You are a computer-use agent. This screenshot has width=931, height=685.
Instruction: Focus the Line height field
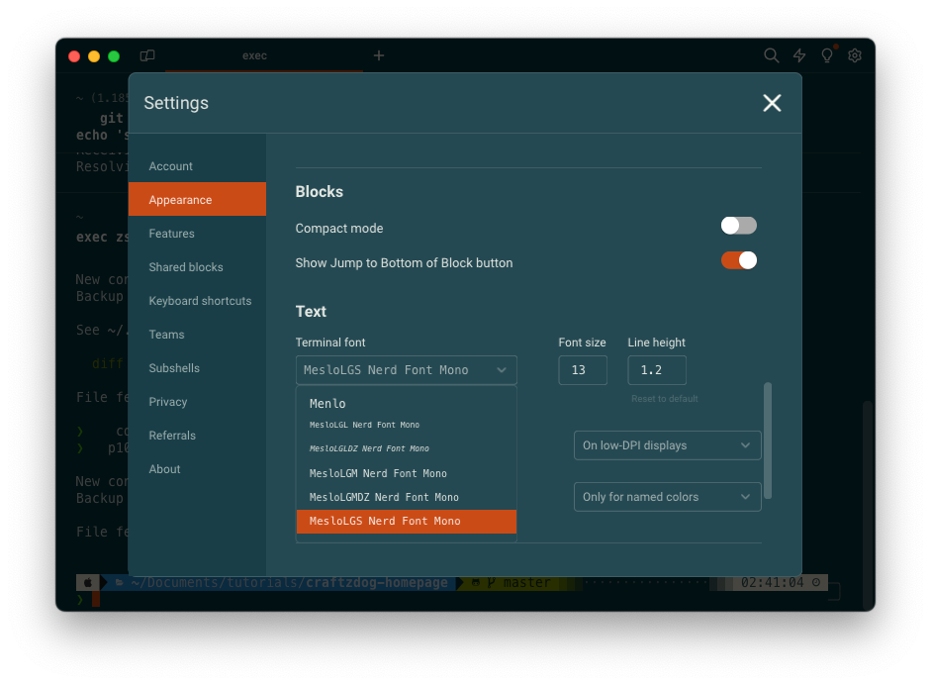[657, 370]
